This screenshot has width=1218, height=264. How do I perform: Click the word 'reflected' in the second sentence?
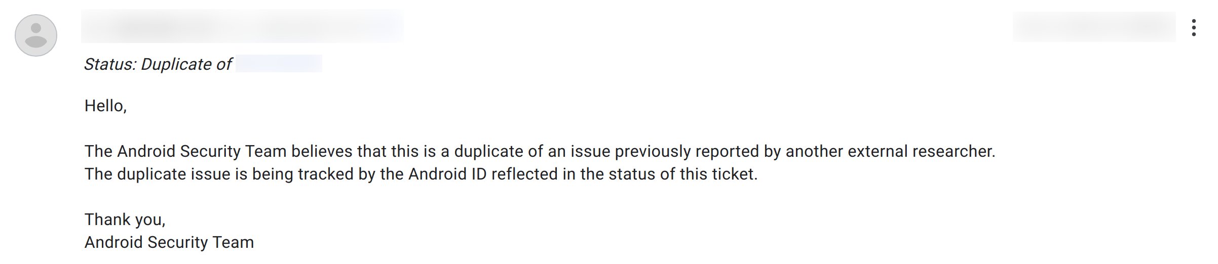(x=524, y=174)
